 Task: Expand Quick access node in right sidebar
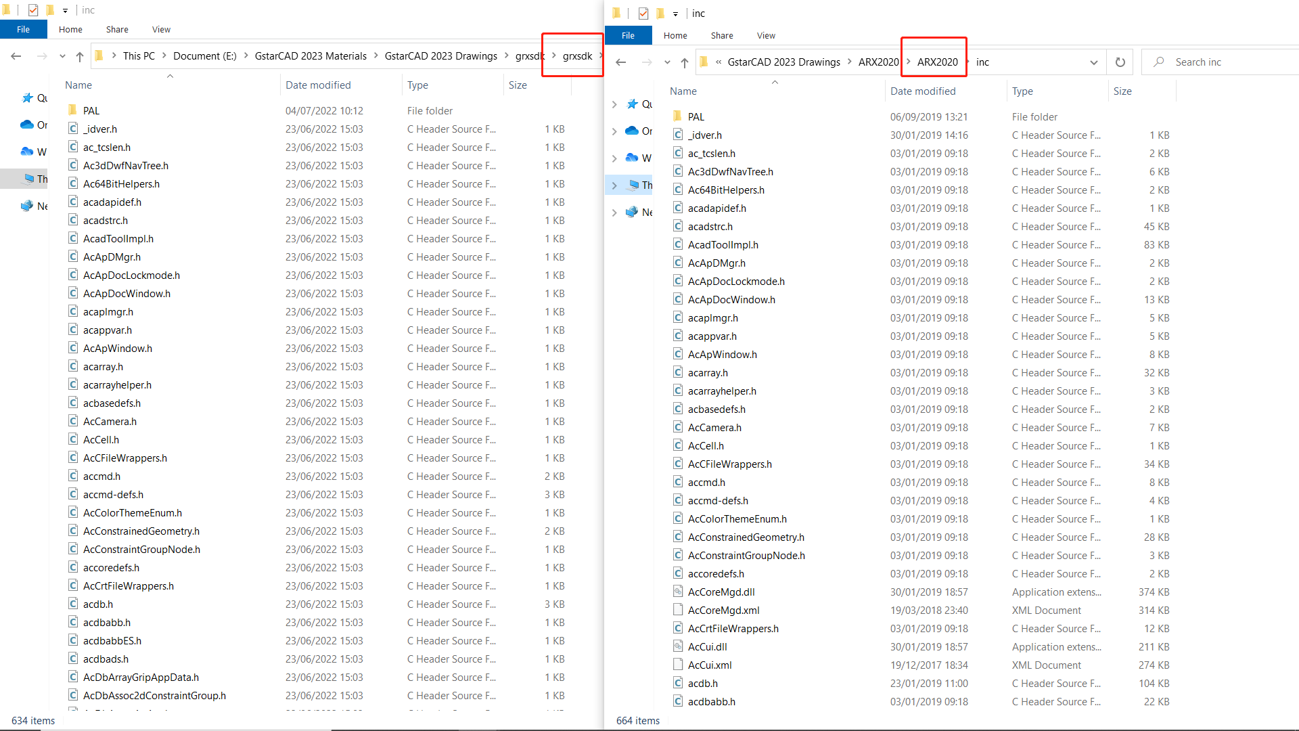(614, 104)
